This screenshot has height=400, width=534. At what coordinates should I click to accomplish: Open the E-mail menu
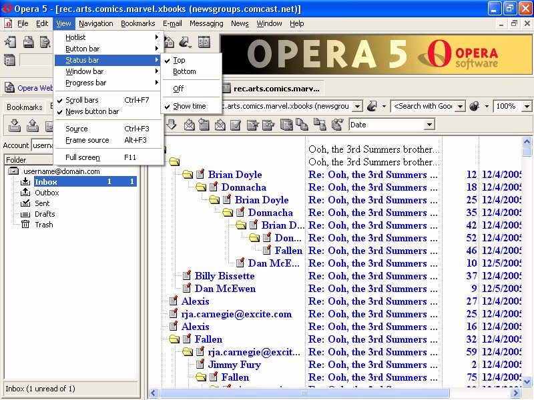pos(172,23)
